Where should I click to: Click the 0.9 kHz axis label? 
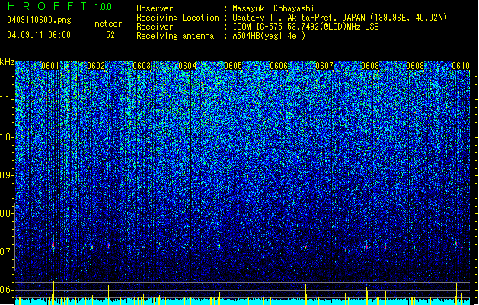6,175
